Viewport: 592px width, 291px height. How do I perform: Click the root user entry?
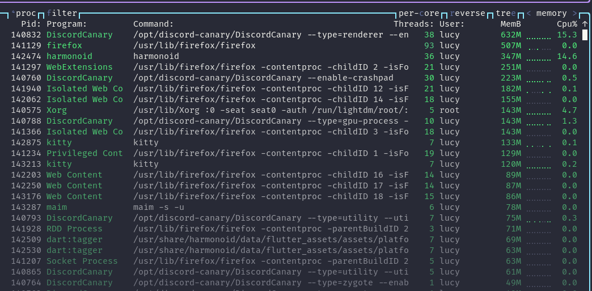[x=450, y=111]
